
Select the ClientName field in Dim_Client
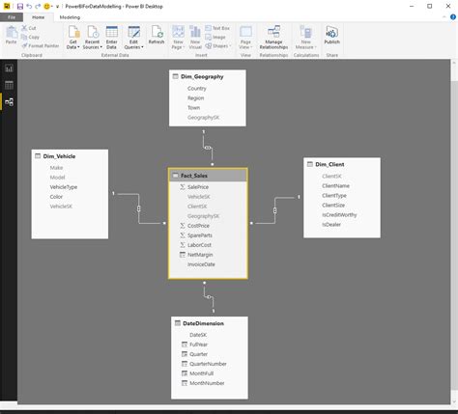coord(335,186)
